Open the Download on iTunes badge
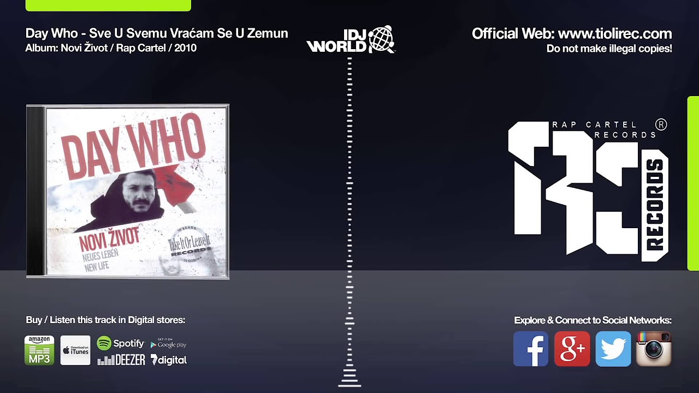This screenshot has height=393, width=699. (x=75, y=350)
